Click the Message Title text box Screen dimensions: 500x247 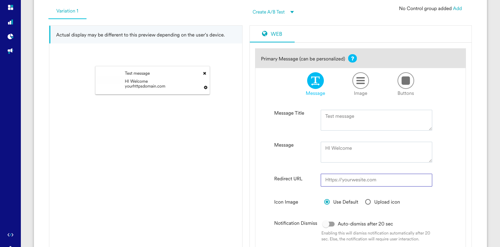(x=376, y=120)
